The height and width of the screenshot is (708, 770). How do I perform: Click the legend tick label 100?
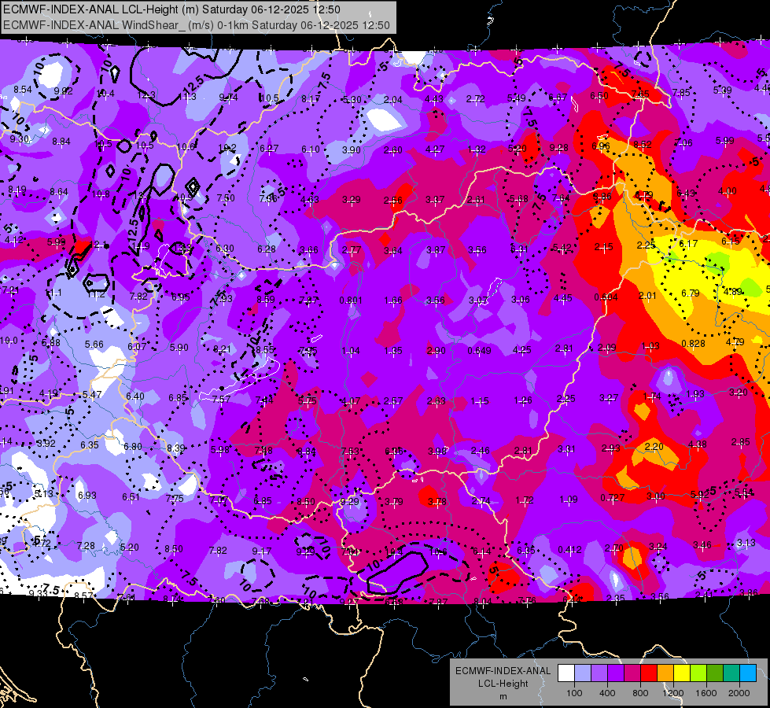pos(574,693)
